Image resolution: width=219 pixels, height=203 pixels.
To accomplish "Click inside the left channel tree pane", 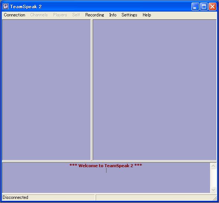I will [x=47, y=90].
